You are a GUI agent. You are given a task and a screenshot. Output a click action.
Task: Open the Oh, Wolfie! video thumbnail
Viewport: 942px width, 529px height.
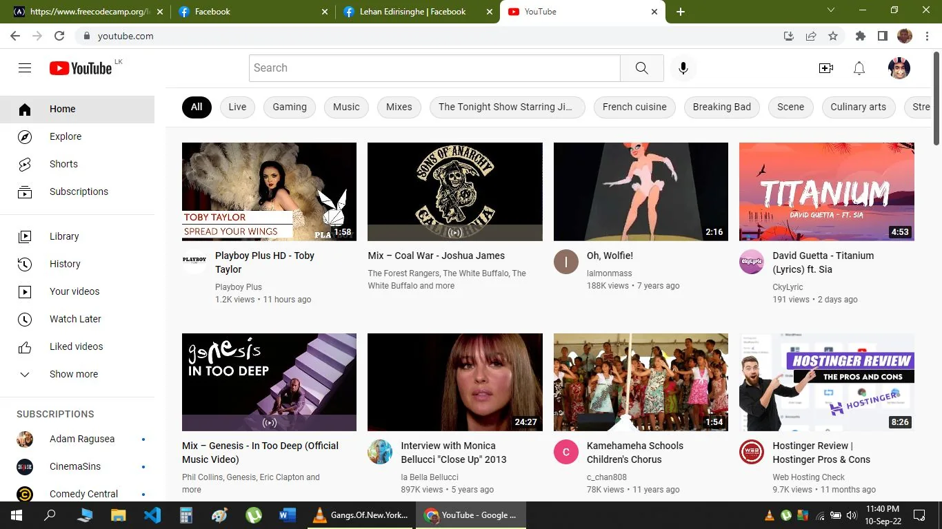pos(641,191)
